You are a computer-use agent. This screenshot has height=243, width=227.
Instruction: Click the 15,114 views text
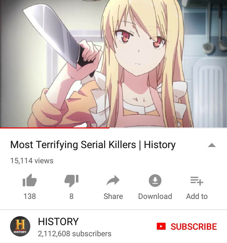point(32,161)
